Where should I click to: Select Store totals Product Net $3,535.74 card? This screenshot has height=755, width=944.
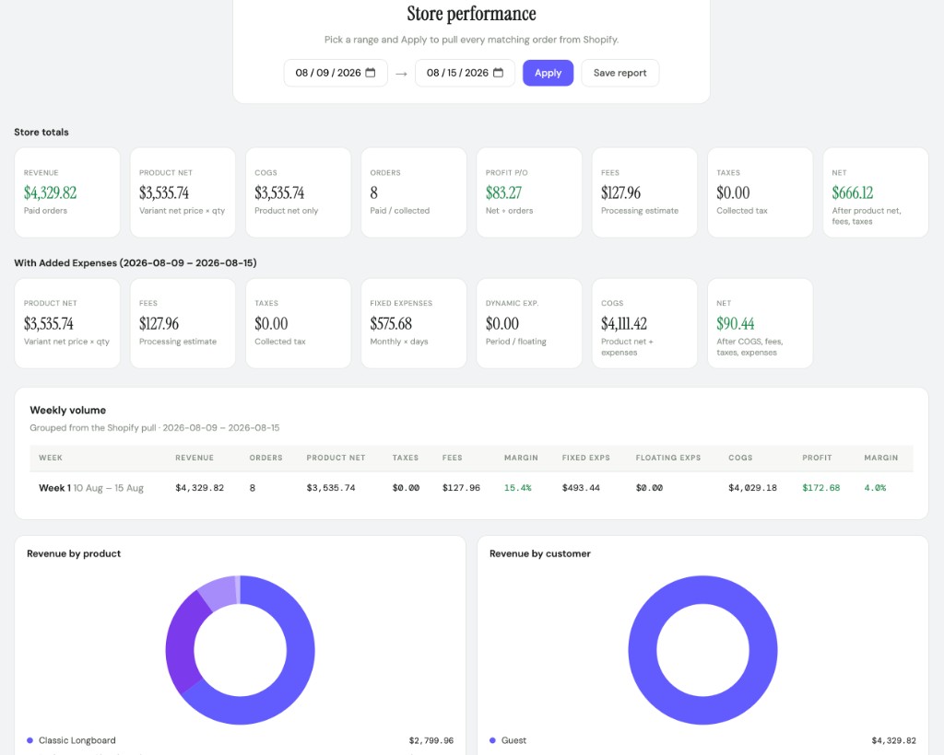pos(183,192)
